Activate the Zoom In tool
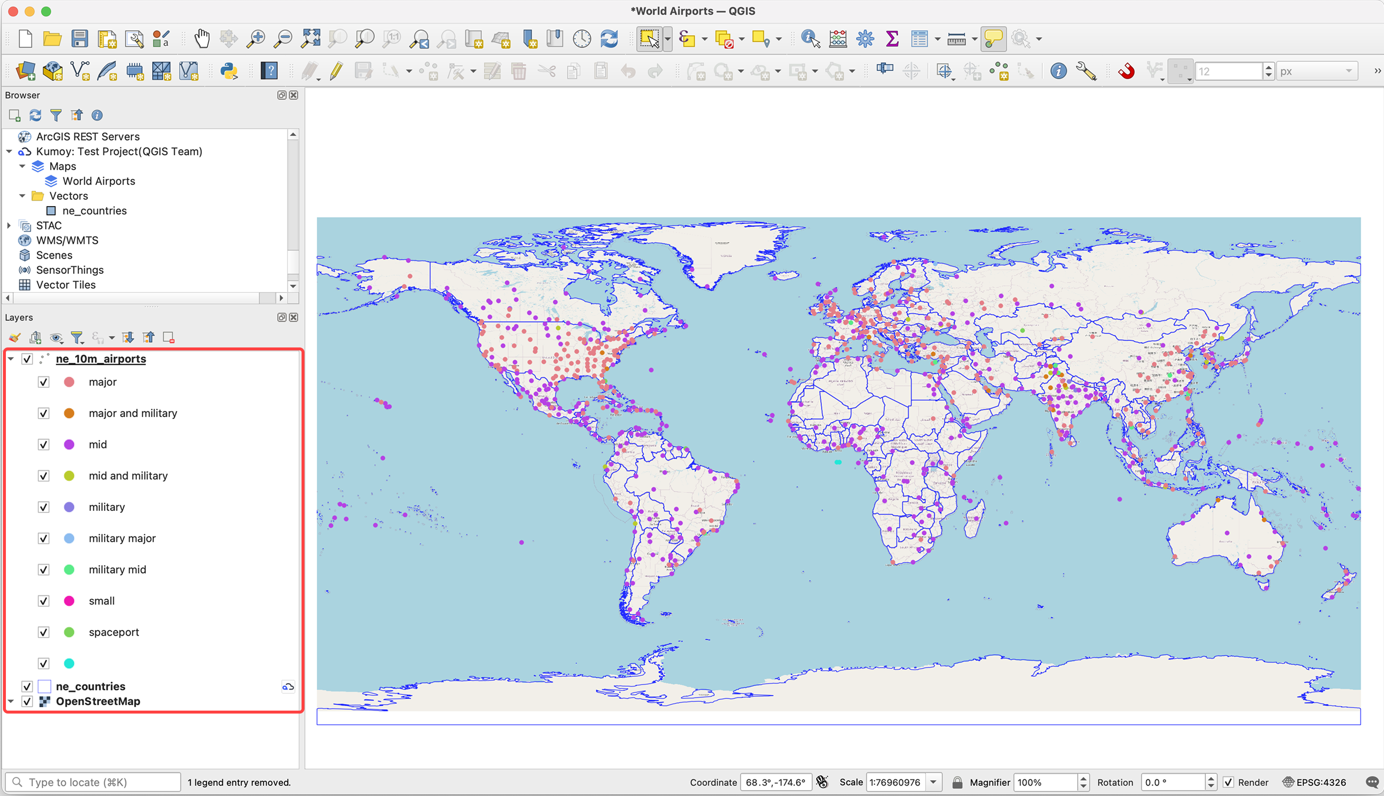 point(255,38)
